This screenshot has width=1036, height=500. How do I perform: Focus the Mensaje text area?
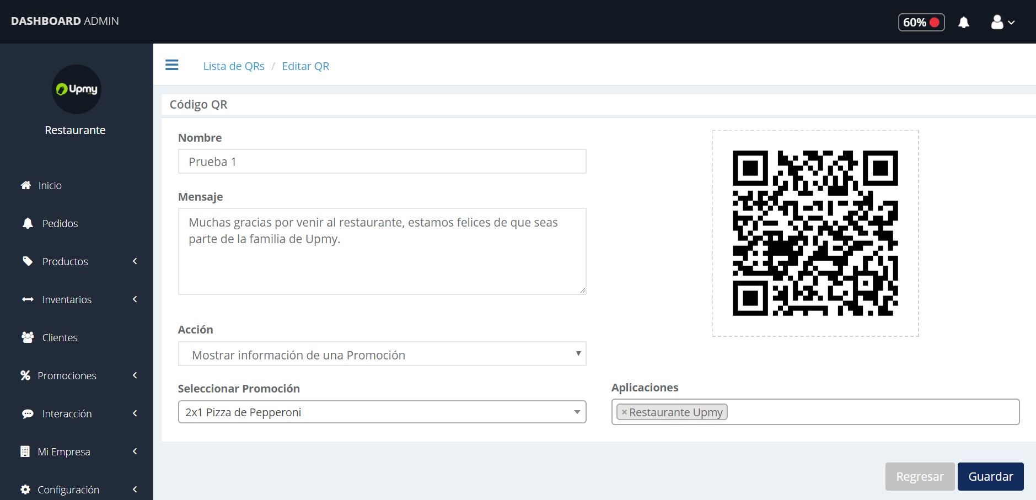click(x=382, y=251)
